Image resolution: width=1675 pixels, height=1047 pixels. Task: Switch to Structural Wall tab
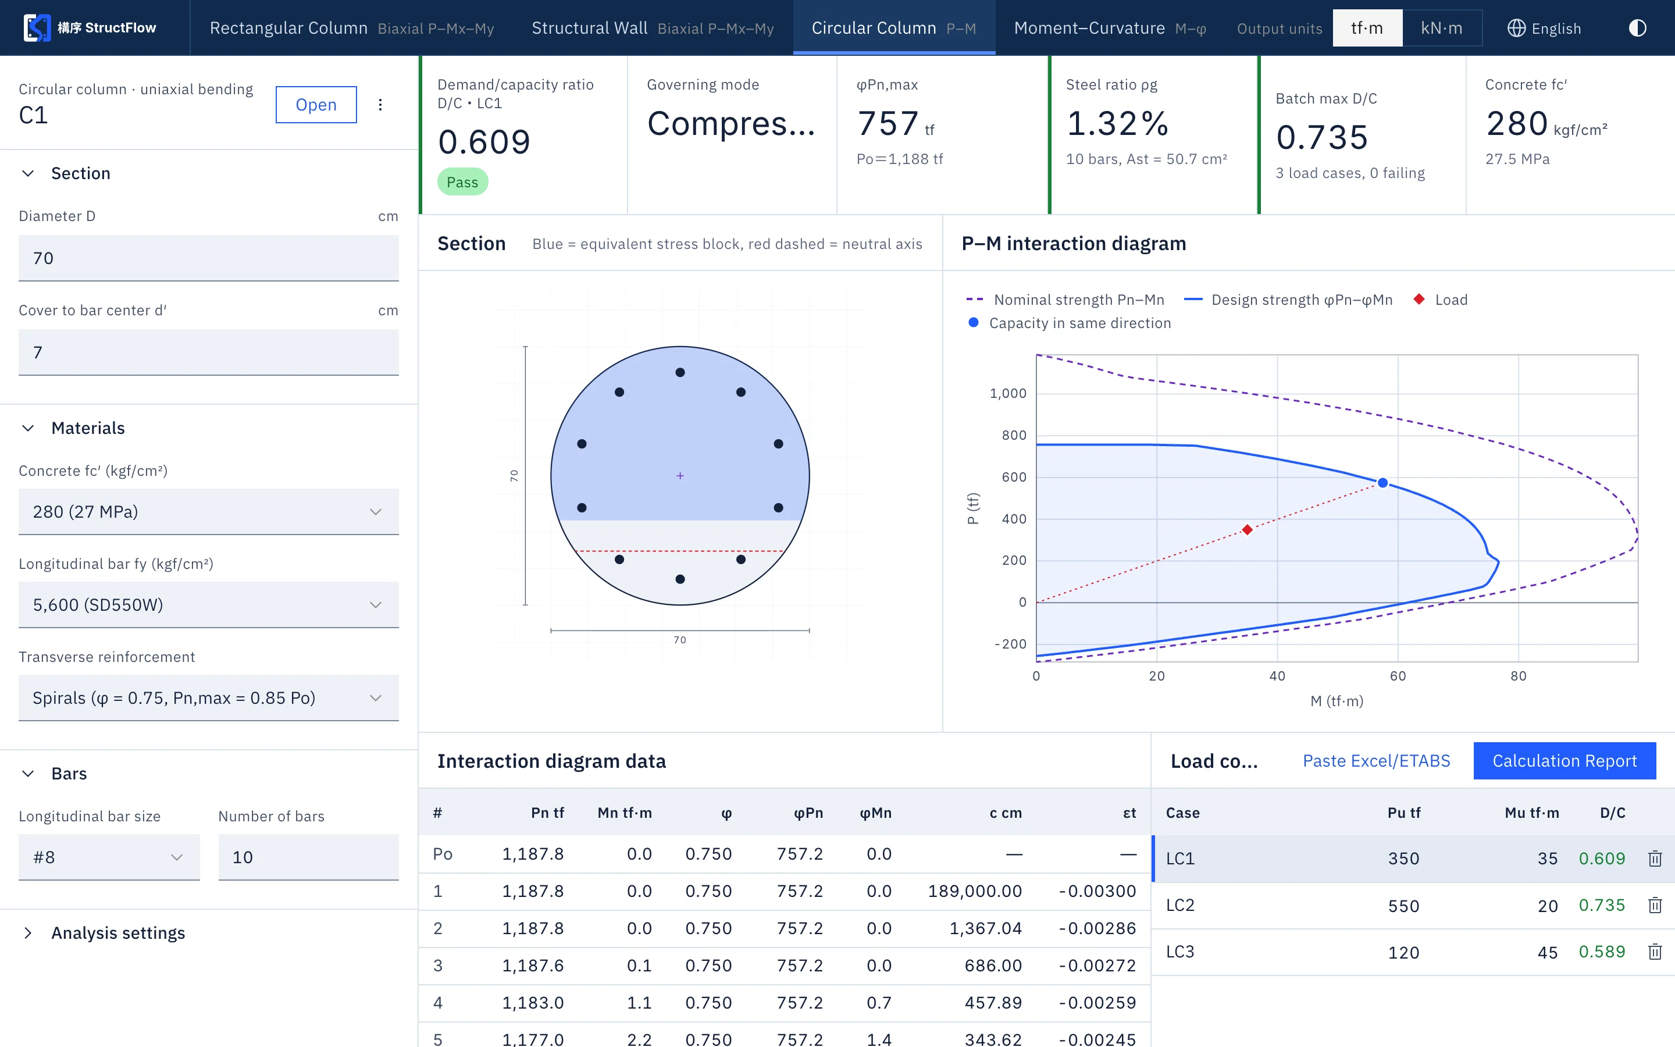tap(653, 28)
